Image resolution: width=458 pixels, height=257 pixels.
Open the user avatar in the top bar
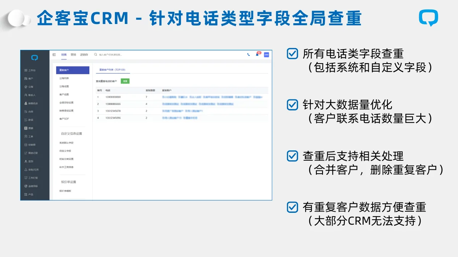pos(266,55)
